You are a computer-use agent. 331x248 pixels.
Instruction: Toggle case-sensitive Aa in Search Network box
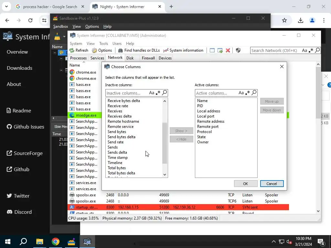(x=304, y=50)
